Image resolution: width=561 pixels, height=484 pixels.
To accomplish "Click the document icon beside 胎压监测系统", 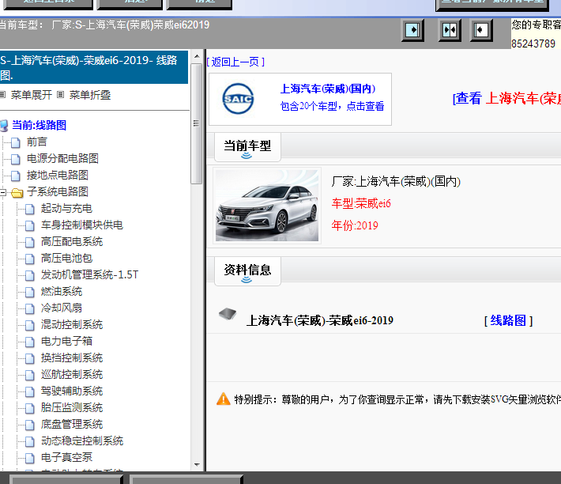I will point(30,408).
